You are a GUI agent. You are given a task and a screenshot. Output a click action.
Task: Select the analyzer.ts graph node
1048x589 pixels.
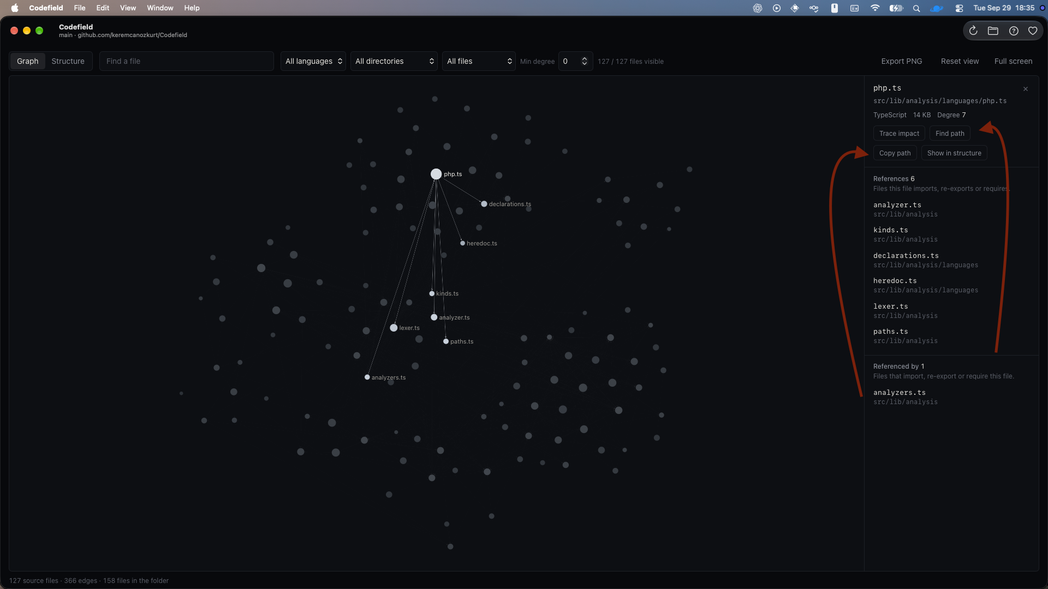tap(434, 317)
